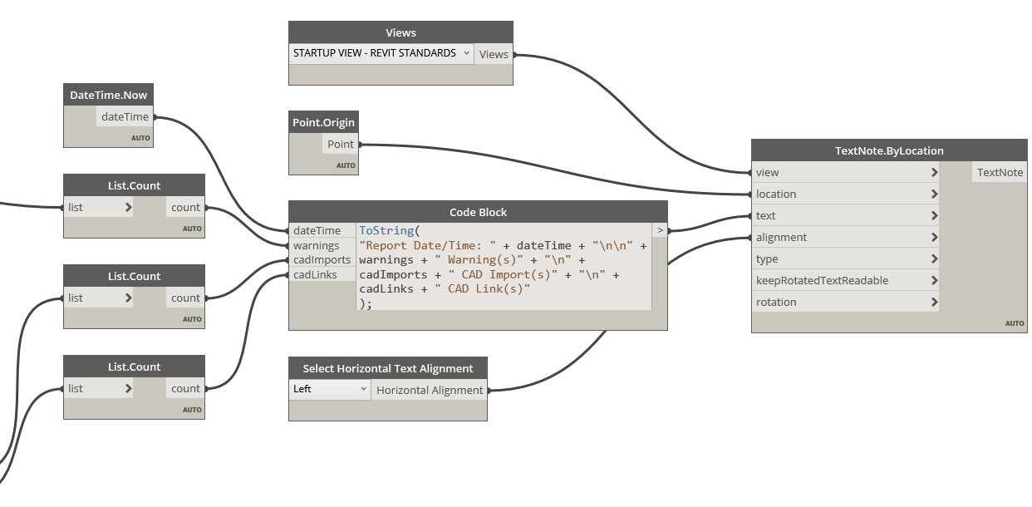Click the dateTime output port on DateTime.Now
The width and height of the screenshot is (1032, 507).
pyautogui.click(x=125, y=117)
